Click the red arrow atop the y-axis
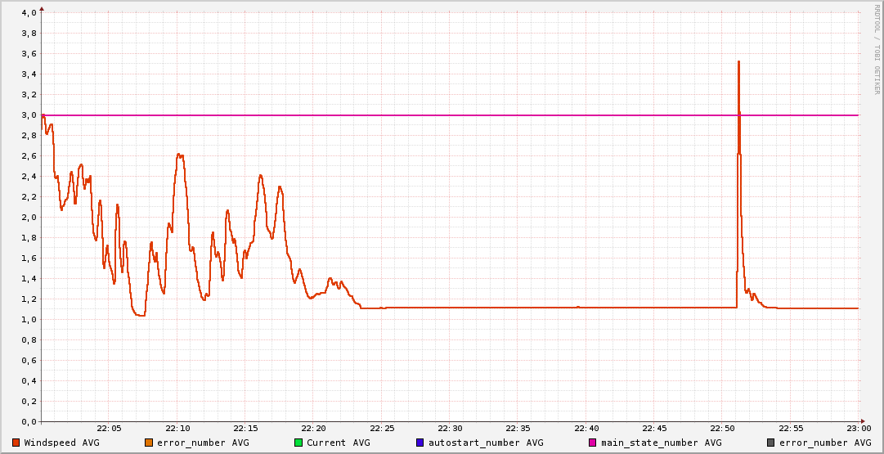This screenshot has width=884, height=454. pyautogui.click(x=42, y=8)
